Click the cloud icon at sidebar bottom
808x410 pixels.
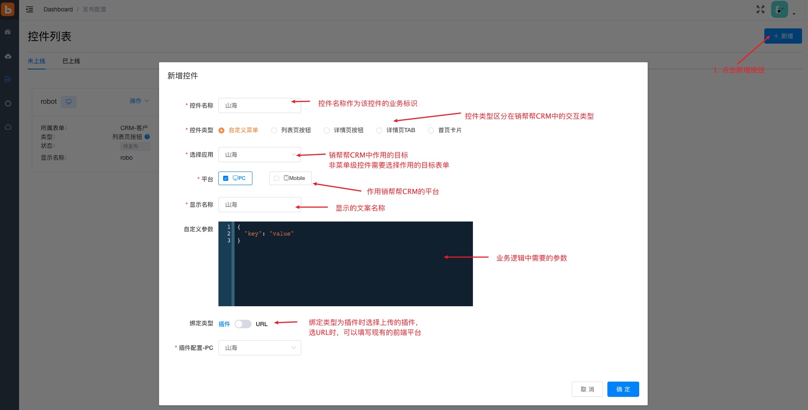pyautogui.click(x=8, y=127)
